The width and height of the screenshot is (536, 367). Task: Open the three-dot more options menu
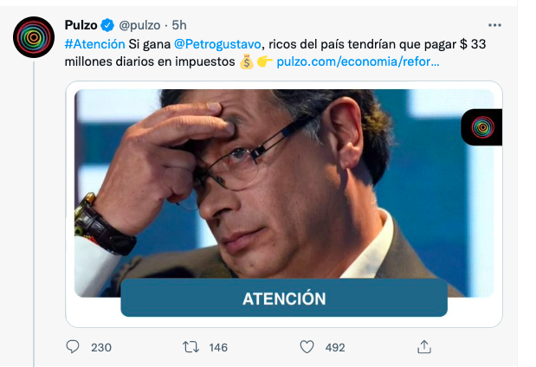tap(494, 25)
